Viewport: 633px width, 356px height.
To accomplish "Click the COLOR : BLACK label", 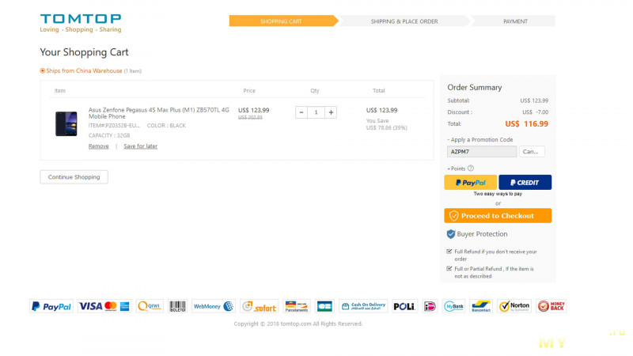I will 166,126.
